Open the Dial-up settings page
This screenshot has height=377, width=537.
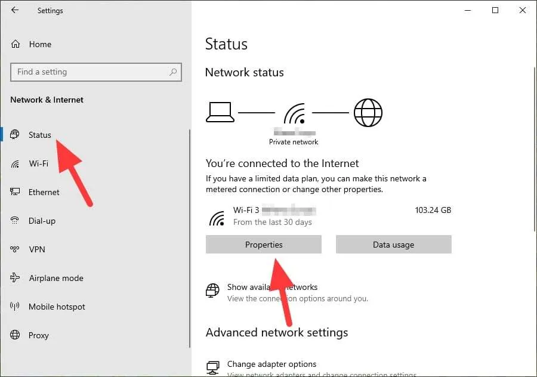pyautogui.click(x=42, y=221)
